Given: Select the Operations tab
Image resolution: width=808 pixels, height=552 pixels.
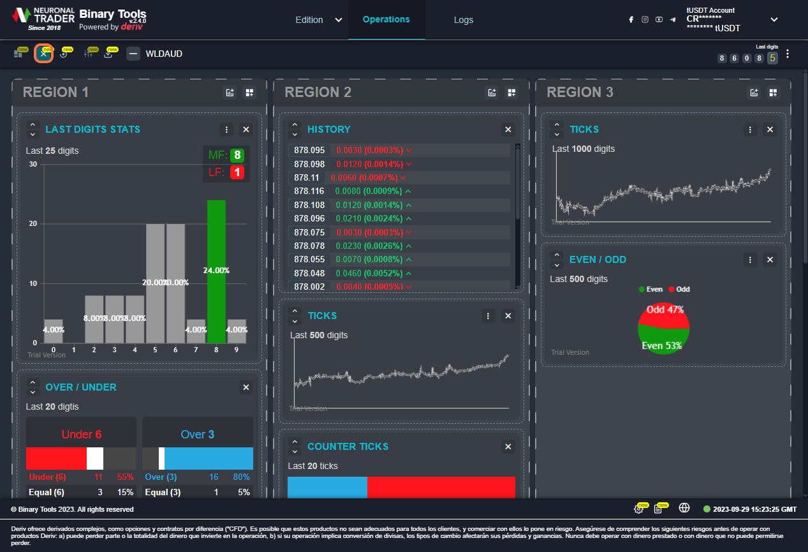Looking at the screenshot, I should pos(386,19).
